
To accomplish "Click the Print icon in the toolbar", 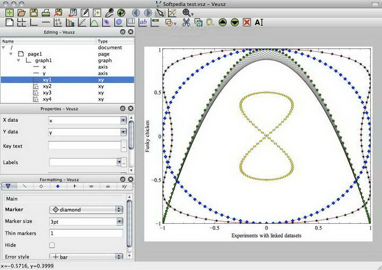I will point(46,12).
